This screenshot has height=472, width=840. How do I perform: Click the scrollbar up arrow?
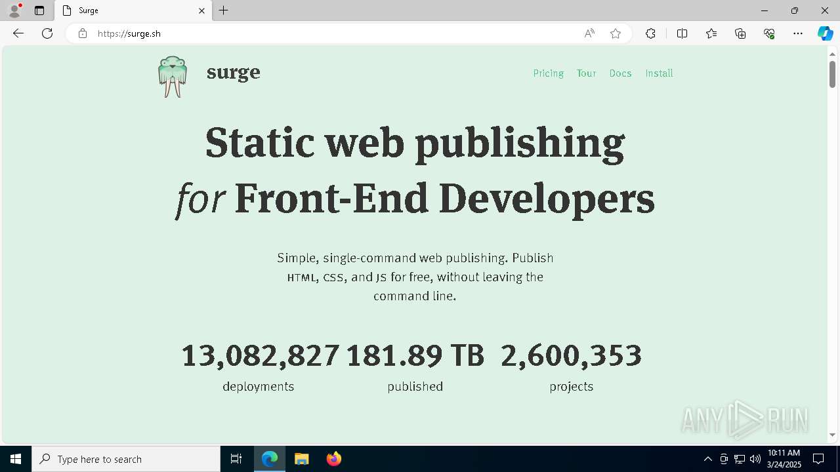832,54
